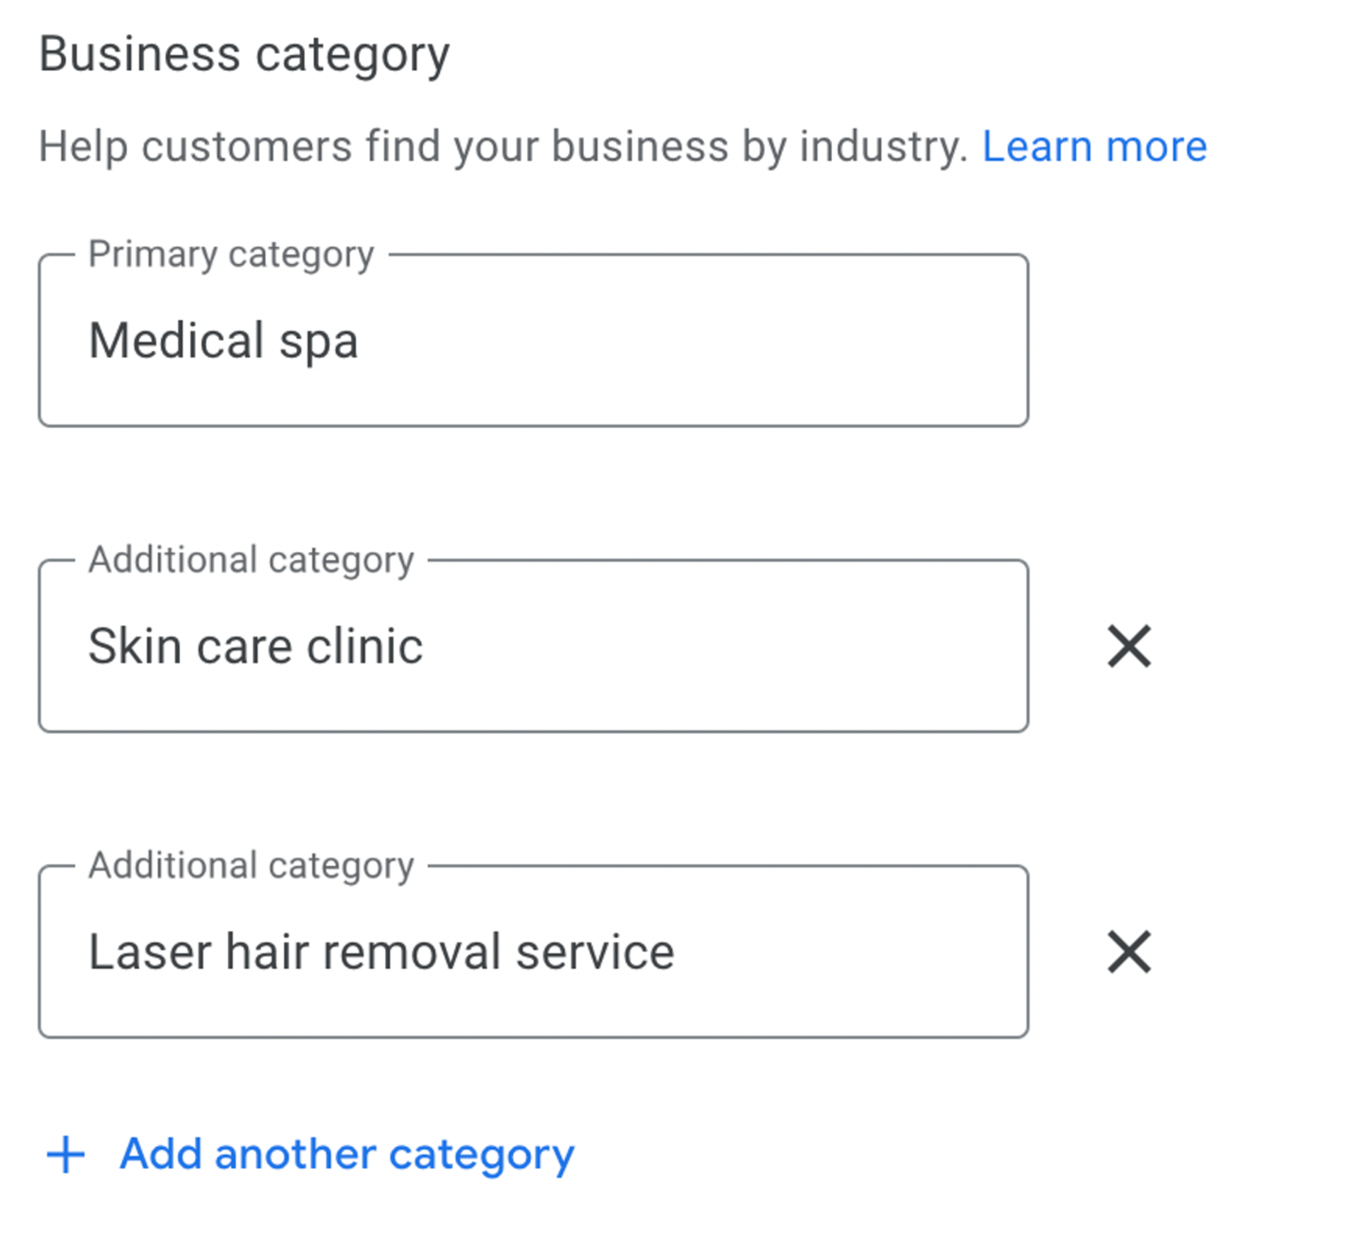This screenshot has height=1254, width=1363.
Task: Open the Learn more link
Action: point(1094,147)
